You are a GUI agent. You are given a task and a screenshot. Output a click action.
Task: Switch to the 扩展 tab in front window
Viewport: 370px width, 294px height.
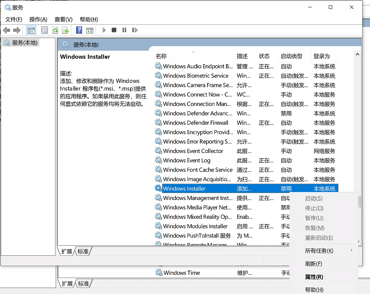pos(67,251)
